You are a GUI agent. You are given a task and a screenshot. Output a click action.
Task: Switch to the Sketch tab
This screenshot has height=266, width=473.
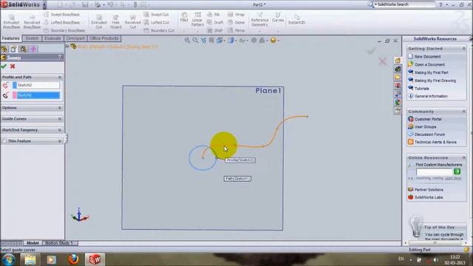pos(32,38)
